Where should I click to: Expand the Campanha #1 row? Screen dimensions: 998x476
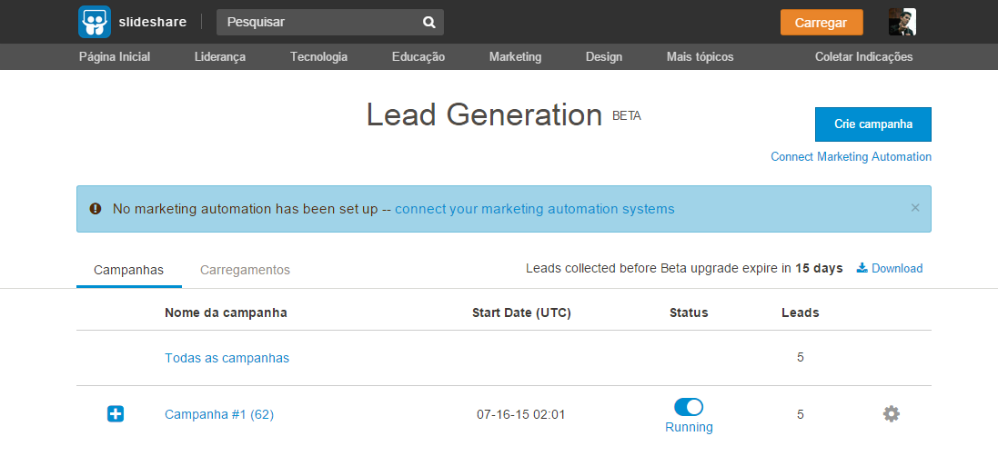coord(116,414)
